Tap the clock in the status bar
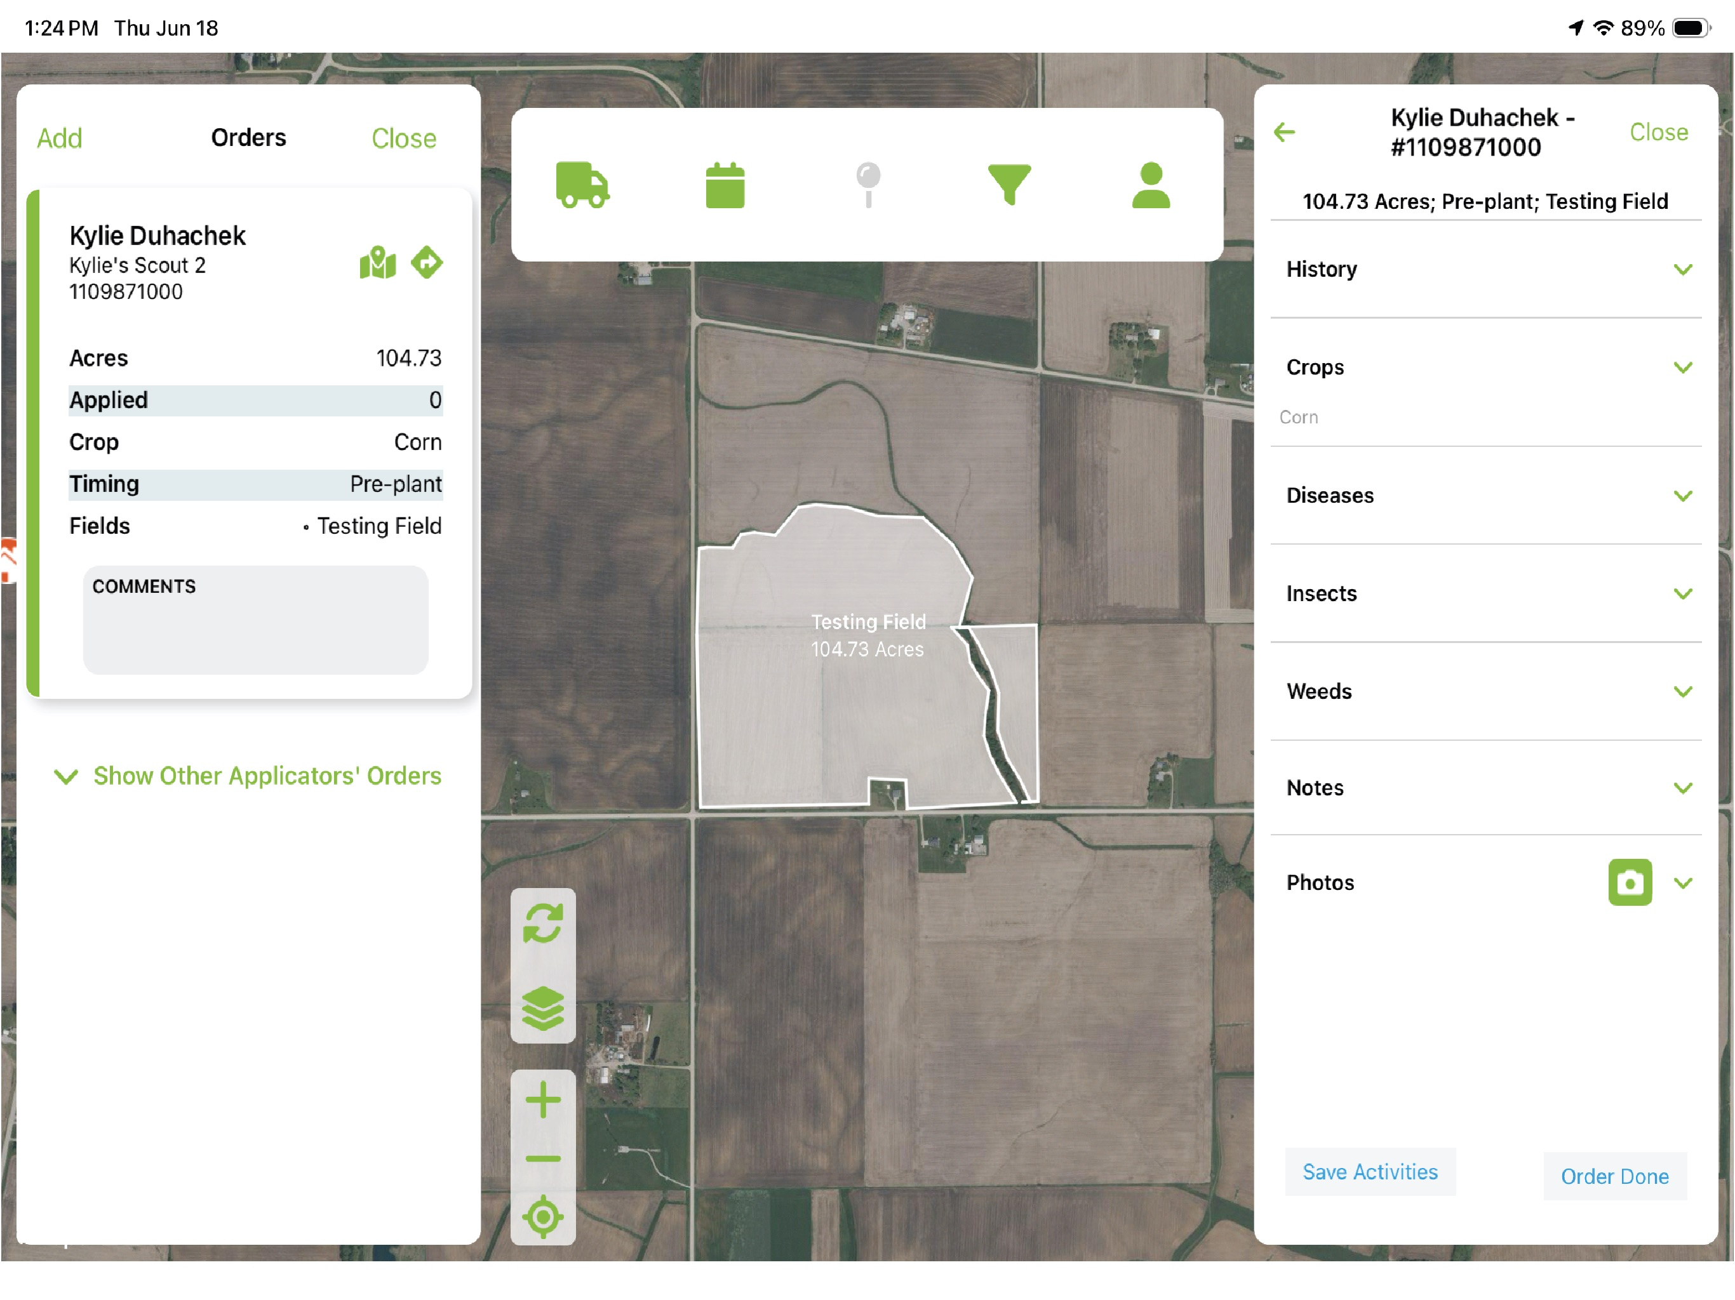Viewport: 1735px width, 1300px height. click(61, 28)
